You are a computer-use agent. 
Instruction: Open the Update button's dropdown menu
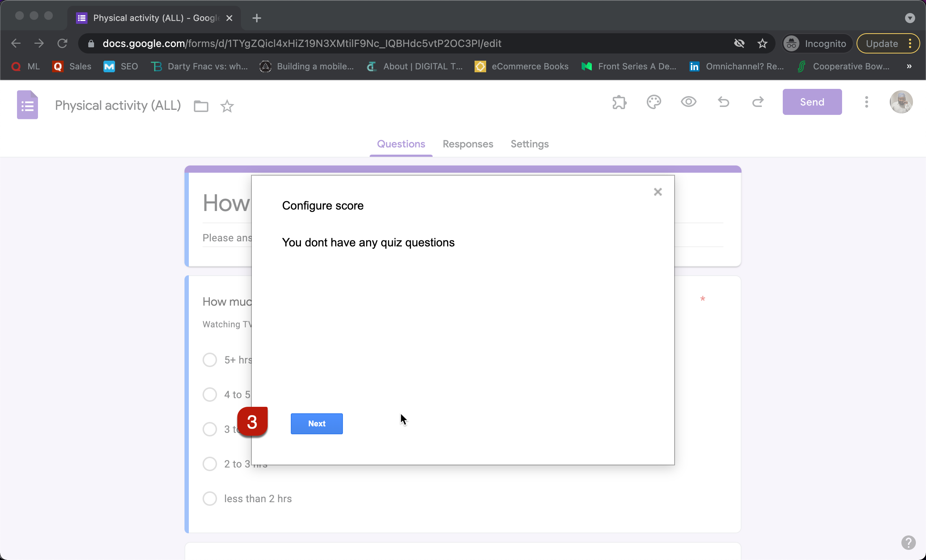click(910, 43)
